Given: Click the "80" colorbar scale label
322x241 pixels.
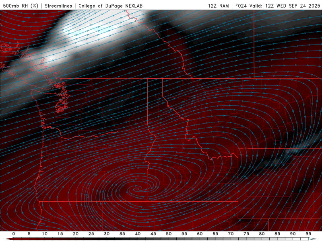Looking at the screenshot, I should click(x=262, y=234).
